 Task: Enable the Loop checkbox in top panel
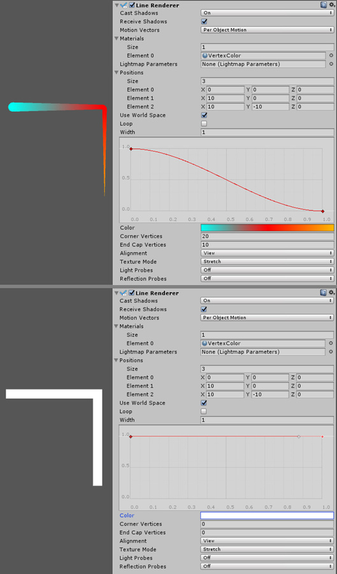pos(204,124)
